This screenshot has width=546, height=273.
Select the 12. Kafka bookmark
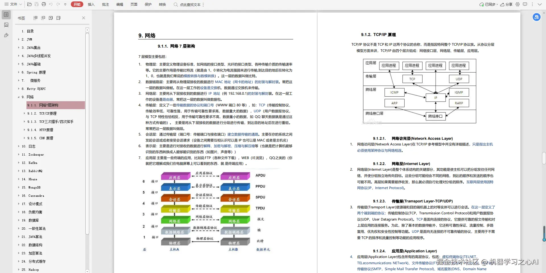pos(29,163)
